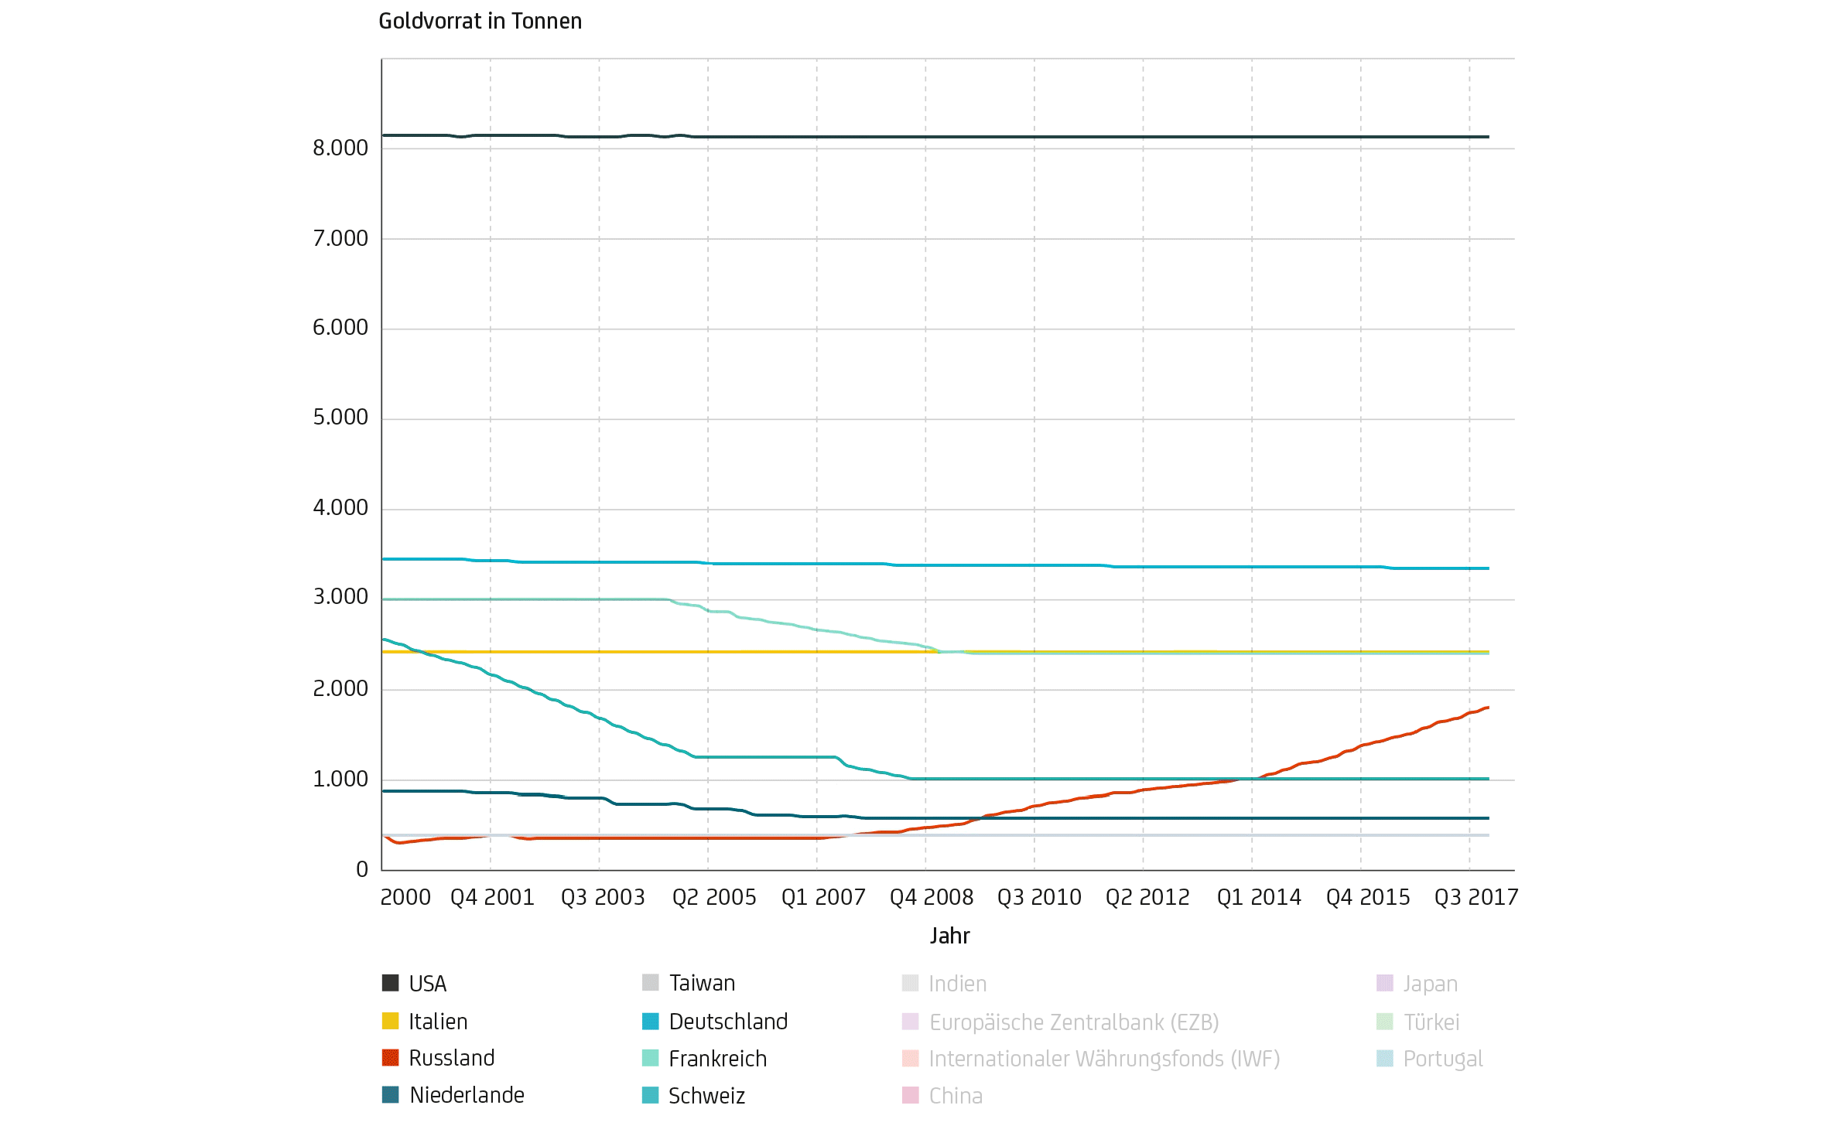Click the Q3 2010 x-axis label
Image resolution: width=1826 pixels, height=1126 pixels.
(x=1039, y=897)
